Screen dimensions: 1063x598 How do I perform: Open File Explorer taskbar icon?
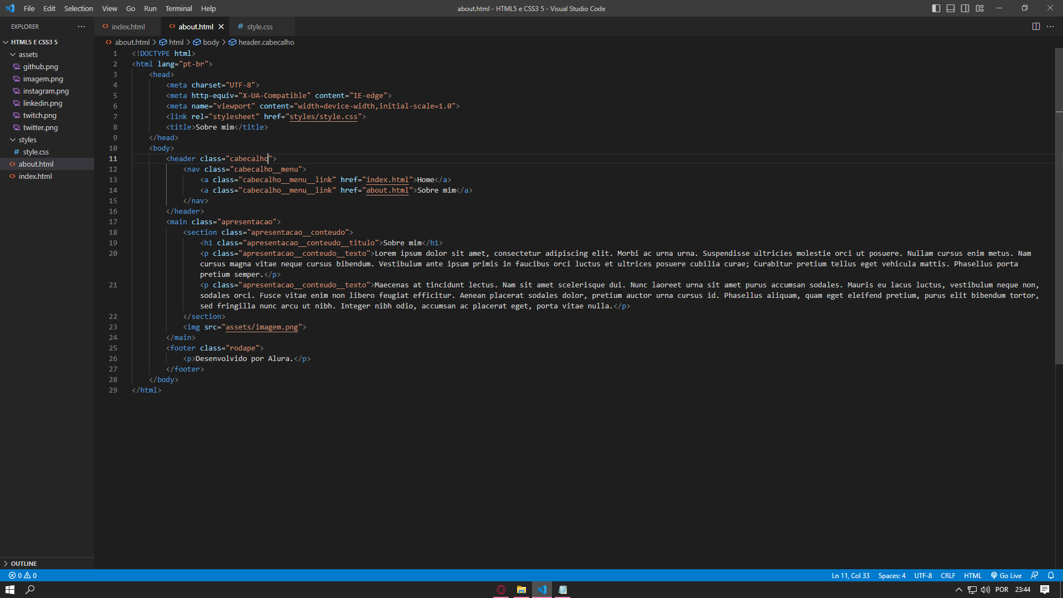point(522,590)
